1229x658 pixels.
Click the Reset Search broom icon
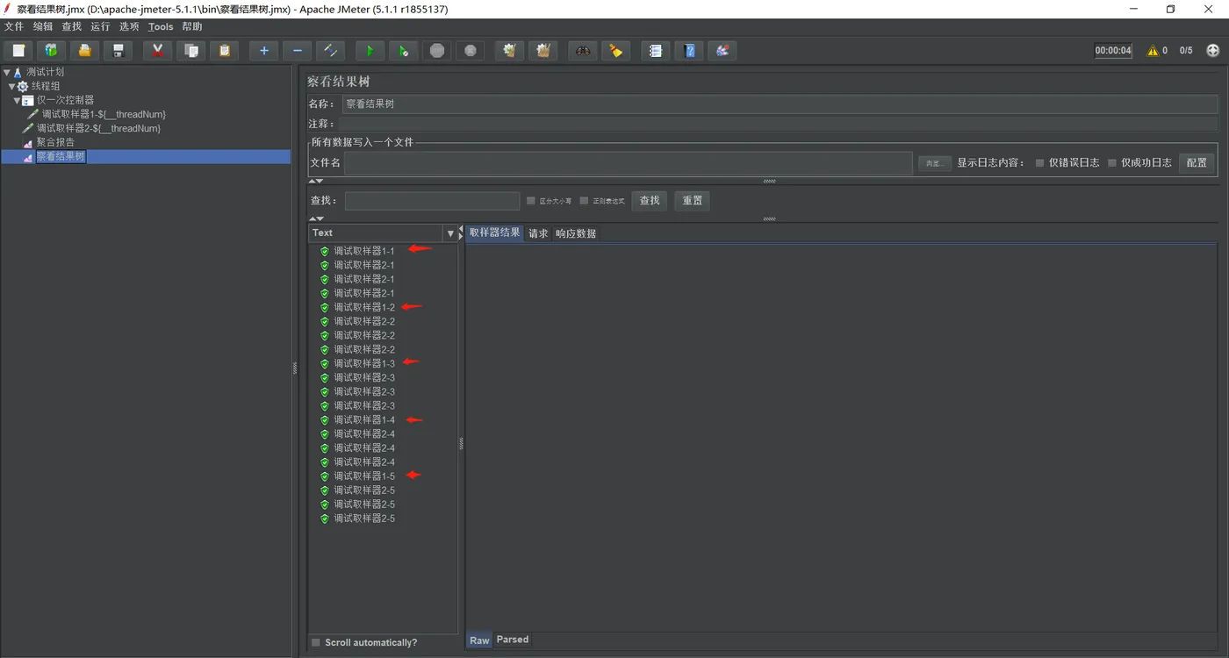[x=615, y=51]
